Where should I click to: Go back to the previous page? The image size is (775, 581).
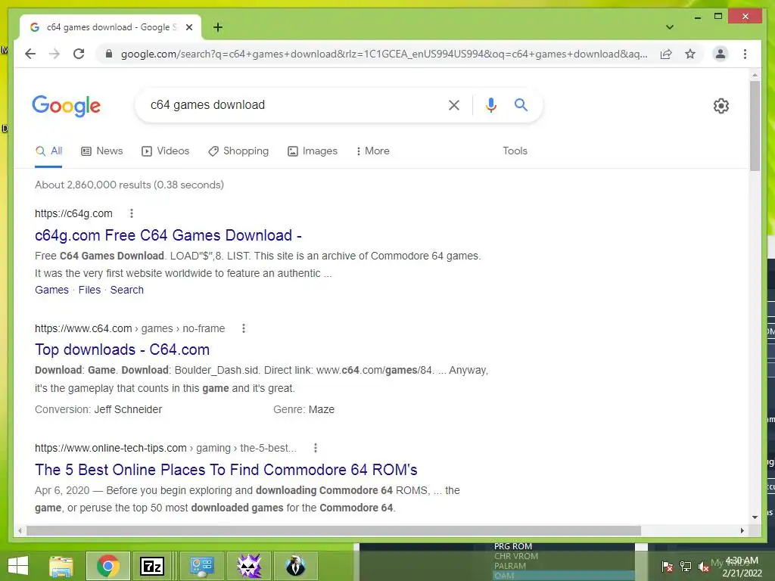pos(30,54)
